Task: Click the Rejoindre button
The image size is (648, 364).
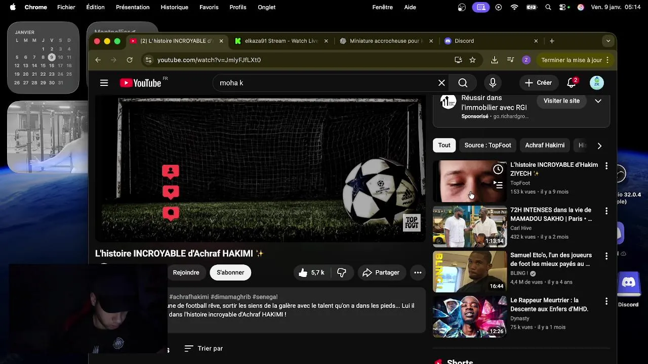Action: click(x=186, y=272)
